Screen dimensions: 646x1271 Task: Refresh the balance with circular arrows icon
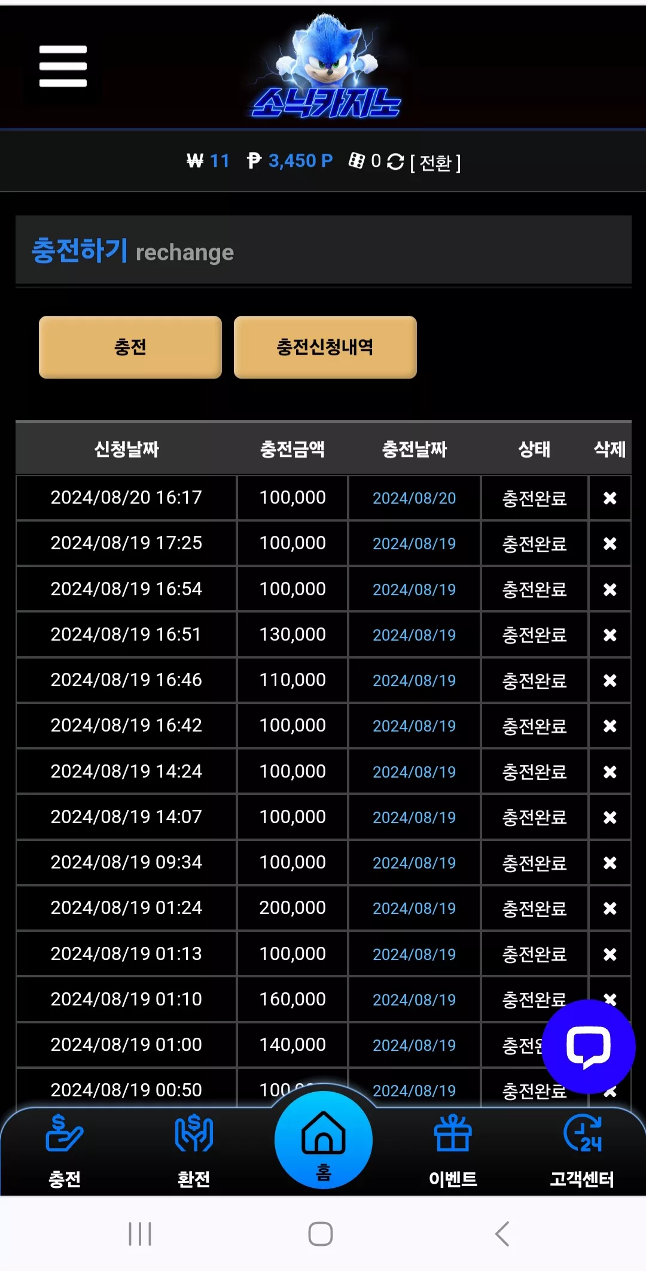pos(395,161)
